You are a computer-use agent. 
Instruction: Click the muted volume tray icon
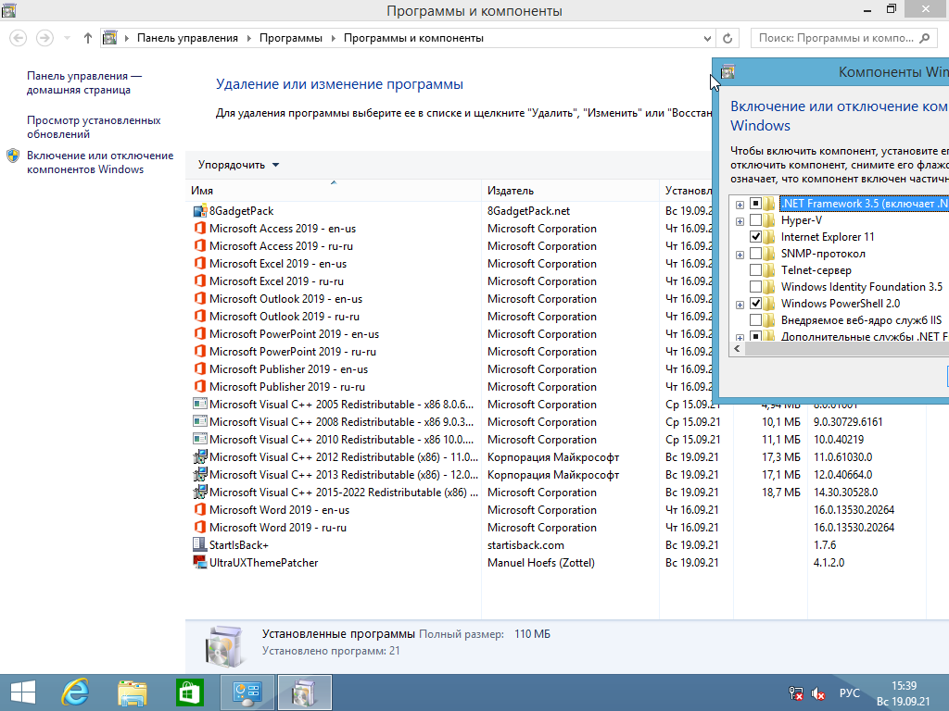(817, 693)
